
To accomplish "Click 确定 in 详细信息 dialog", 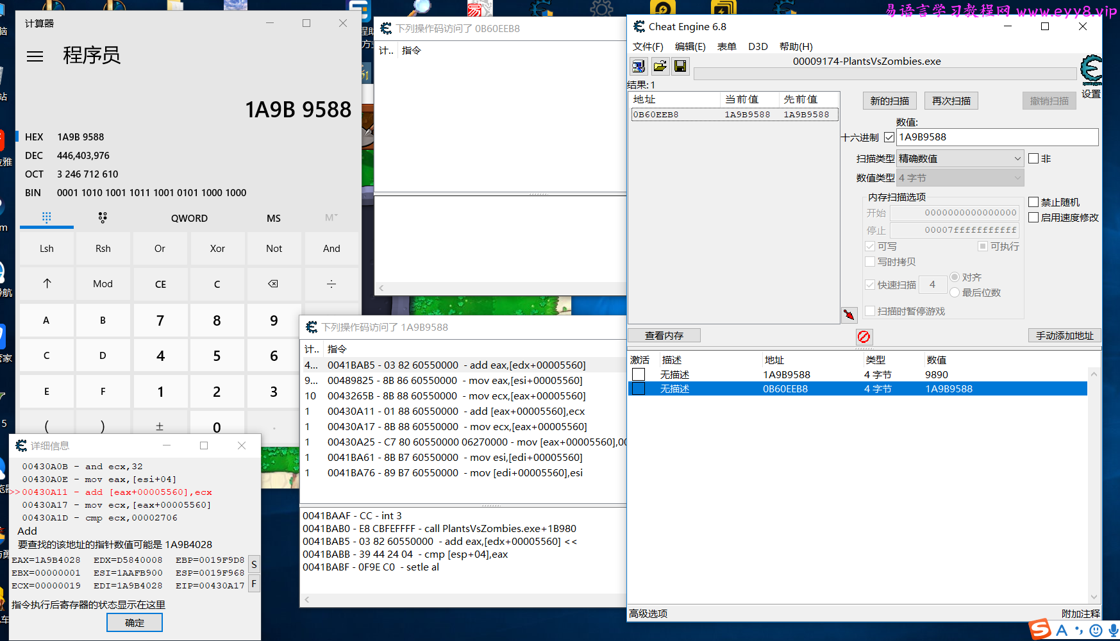I will (135, 622).
